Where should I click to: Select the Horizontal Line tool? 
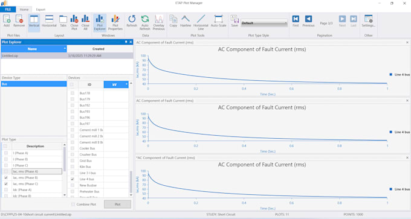[x=201, y=22]
